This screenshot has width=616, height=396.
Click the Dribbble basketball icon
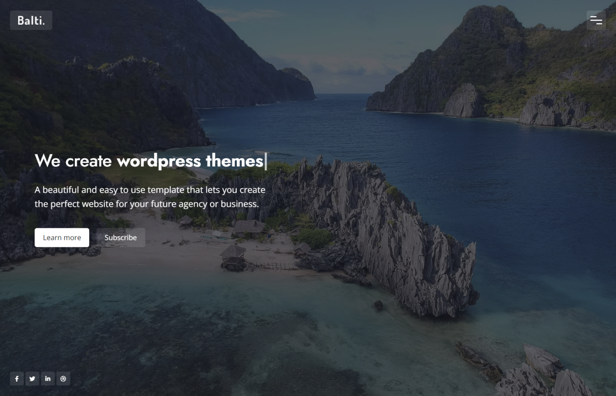click(63, 378)
